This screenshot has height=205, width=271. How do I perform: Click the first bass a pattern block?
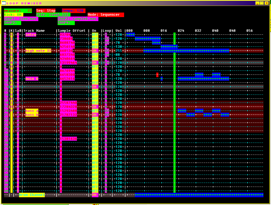click(x=182, y=111)
